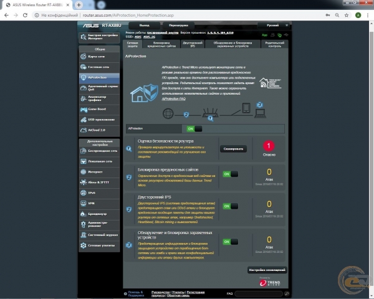Click the browser back arrow
Viewport: 374px width, 299px height.
pyautogui.click(x=6, y=15)
